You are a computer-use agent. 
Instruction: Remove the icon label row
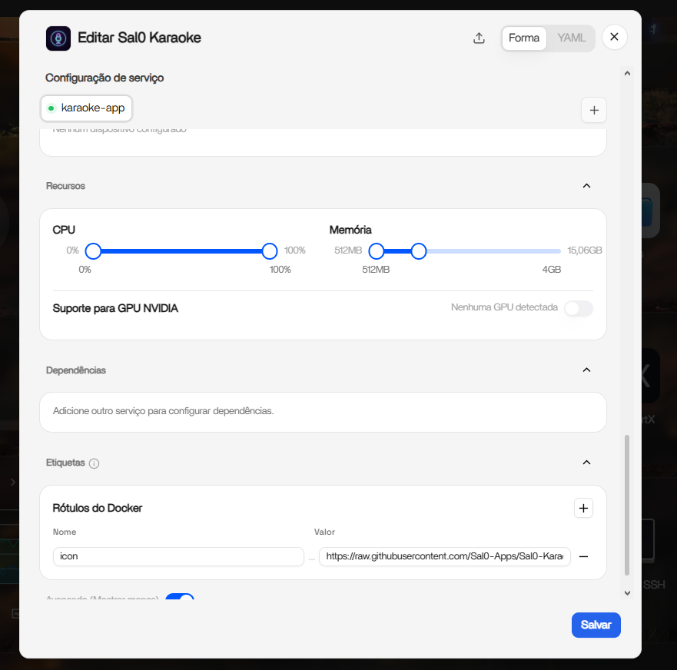pyautogui.click(x=583, y=556)
